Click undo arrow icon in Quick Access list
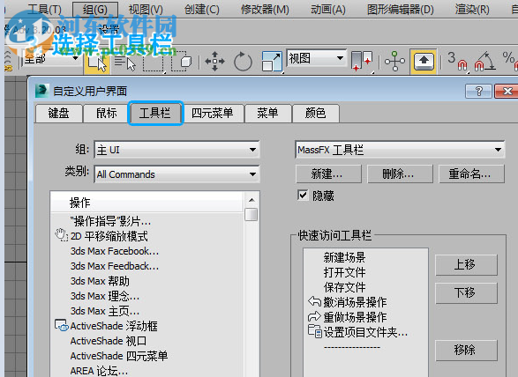Screen dimensions: 518x377 pos(314,301)
